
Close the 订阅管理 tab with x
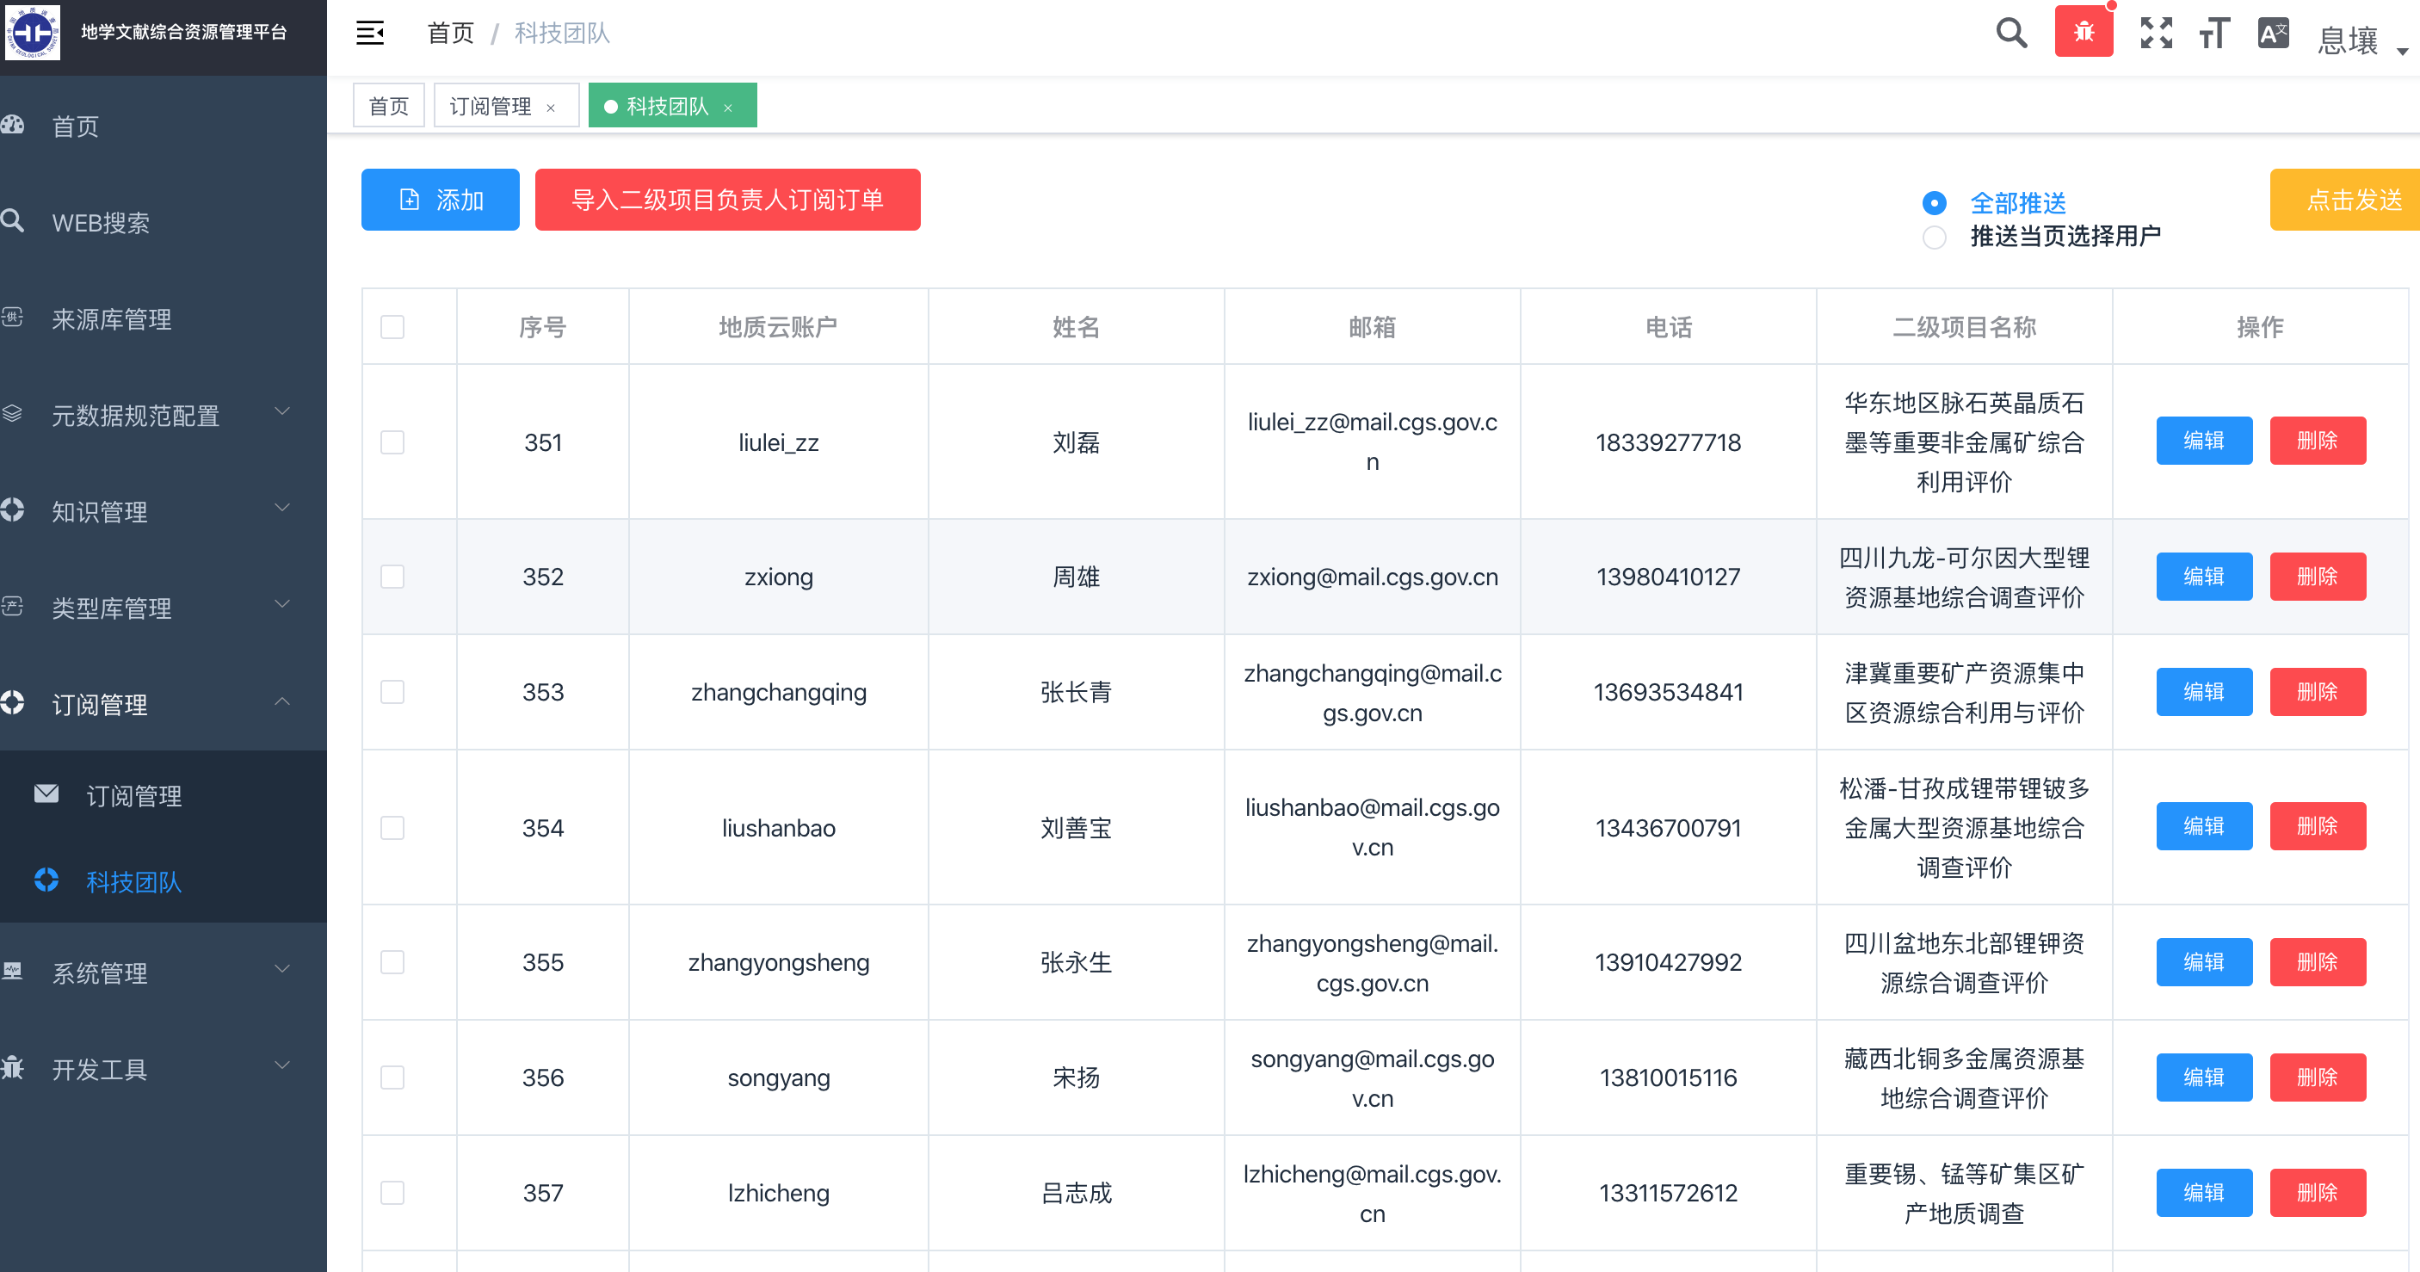pyautogui.click(x=551, y=108)
